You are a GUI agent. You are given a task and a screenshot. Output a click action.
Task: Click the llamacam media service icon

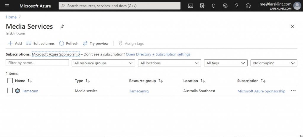(x=17, y=91)
